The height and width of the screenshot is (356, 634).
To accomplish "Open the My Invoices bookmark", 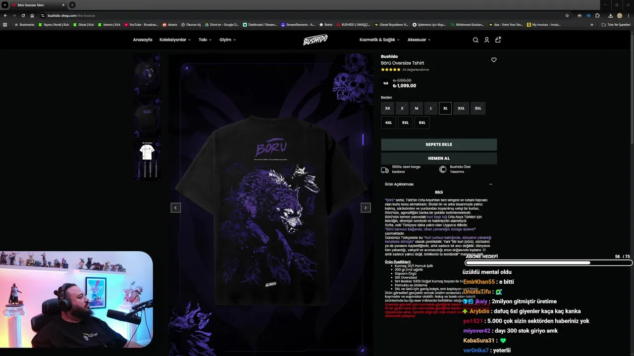I will (x=544, y=25).
